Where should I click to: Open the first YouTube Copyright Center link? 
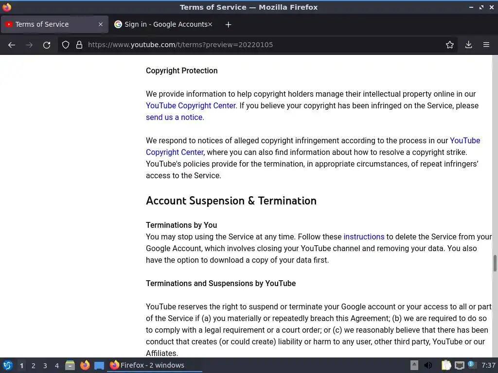[191, 105]
